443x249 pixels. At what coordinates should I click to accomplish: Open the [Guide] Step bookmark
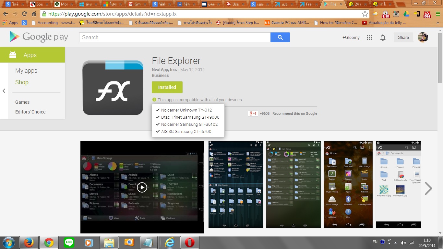[x=238, y=23]
